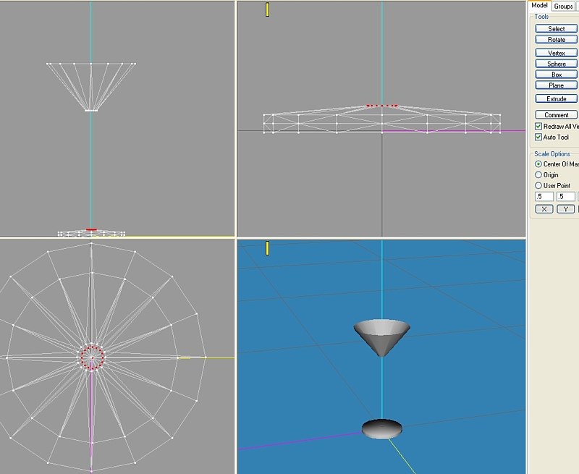
Task: Click the second scale value input field
Action: point(565,197)
